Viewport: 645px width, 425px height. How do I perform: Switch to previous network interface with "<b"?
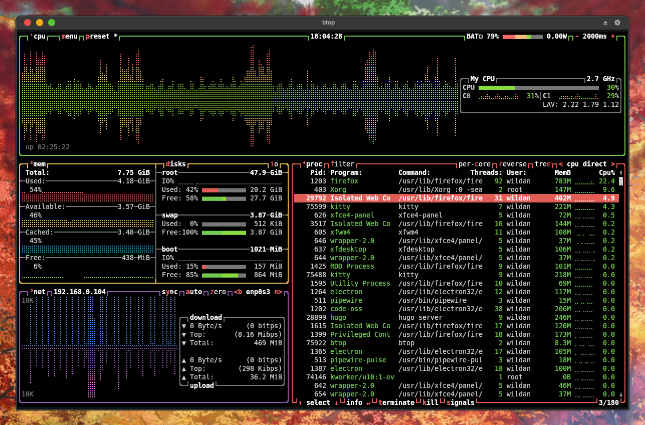(x=238, y=292)
